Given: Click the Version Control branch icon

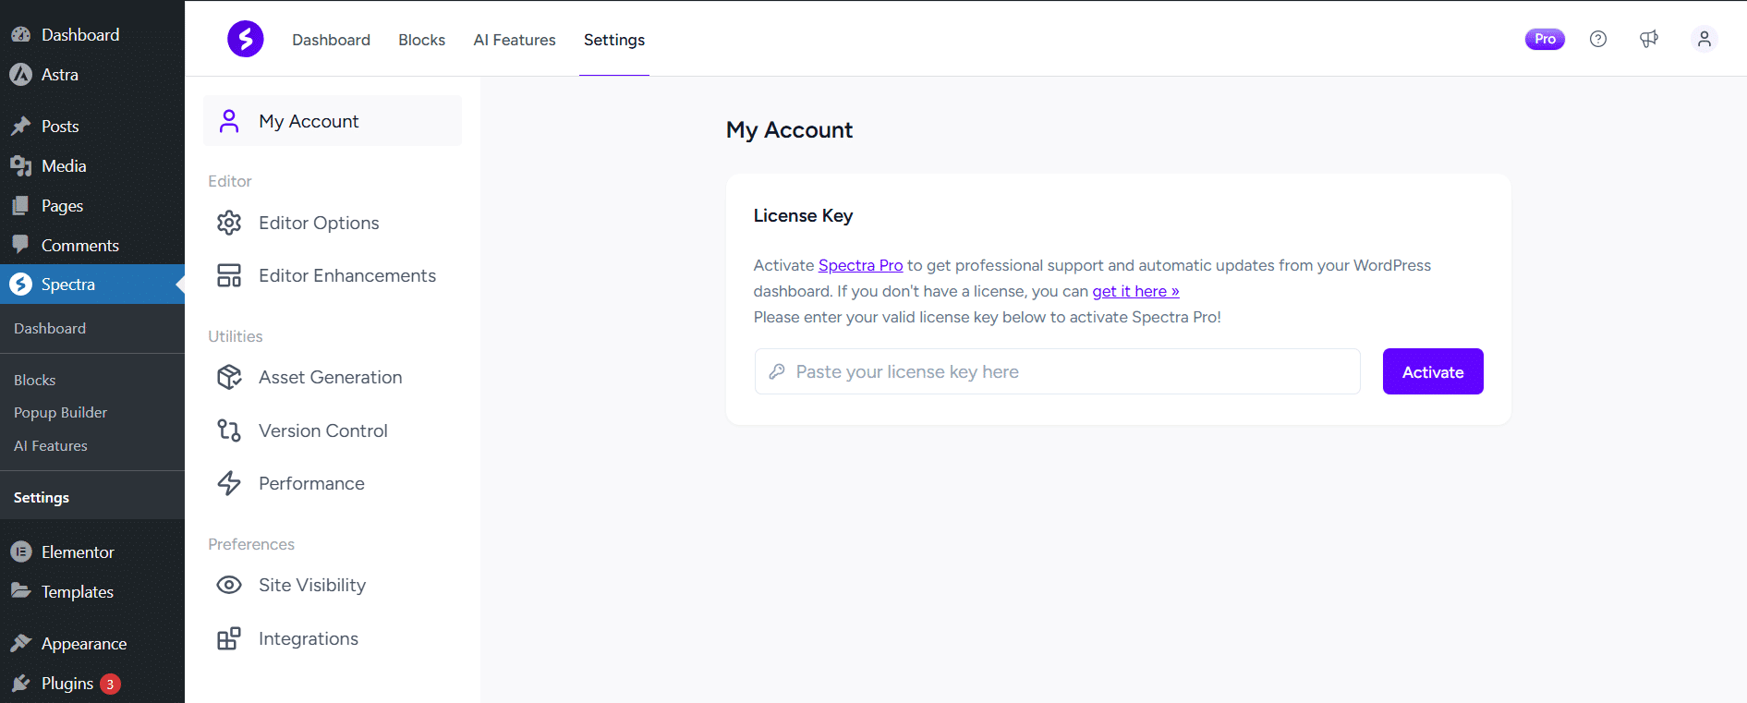Looking at the screenshot, I should (229, 430).
